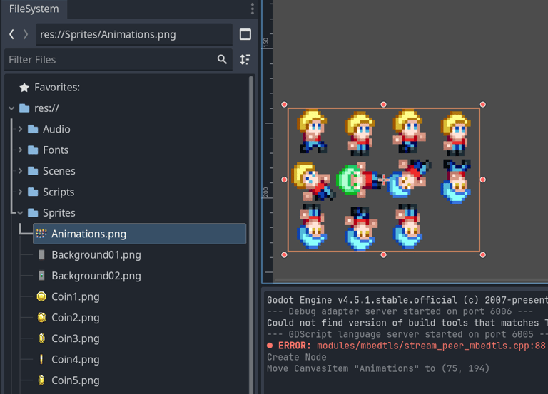
Task: Click the res://Sprites/Animations.png path field
Action: click(x=134, y=34)
